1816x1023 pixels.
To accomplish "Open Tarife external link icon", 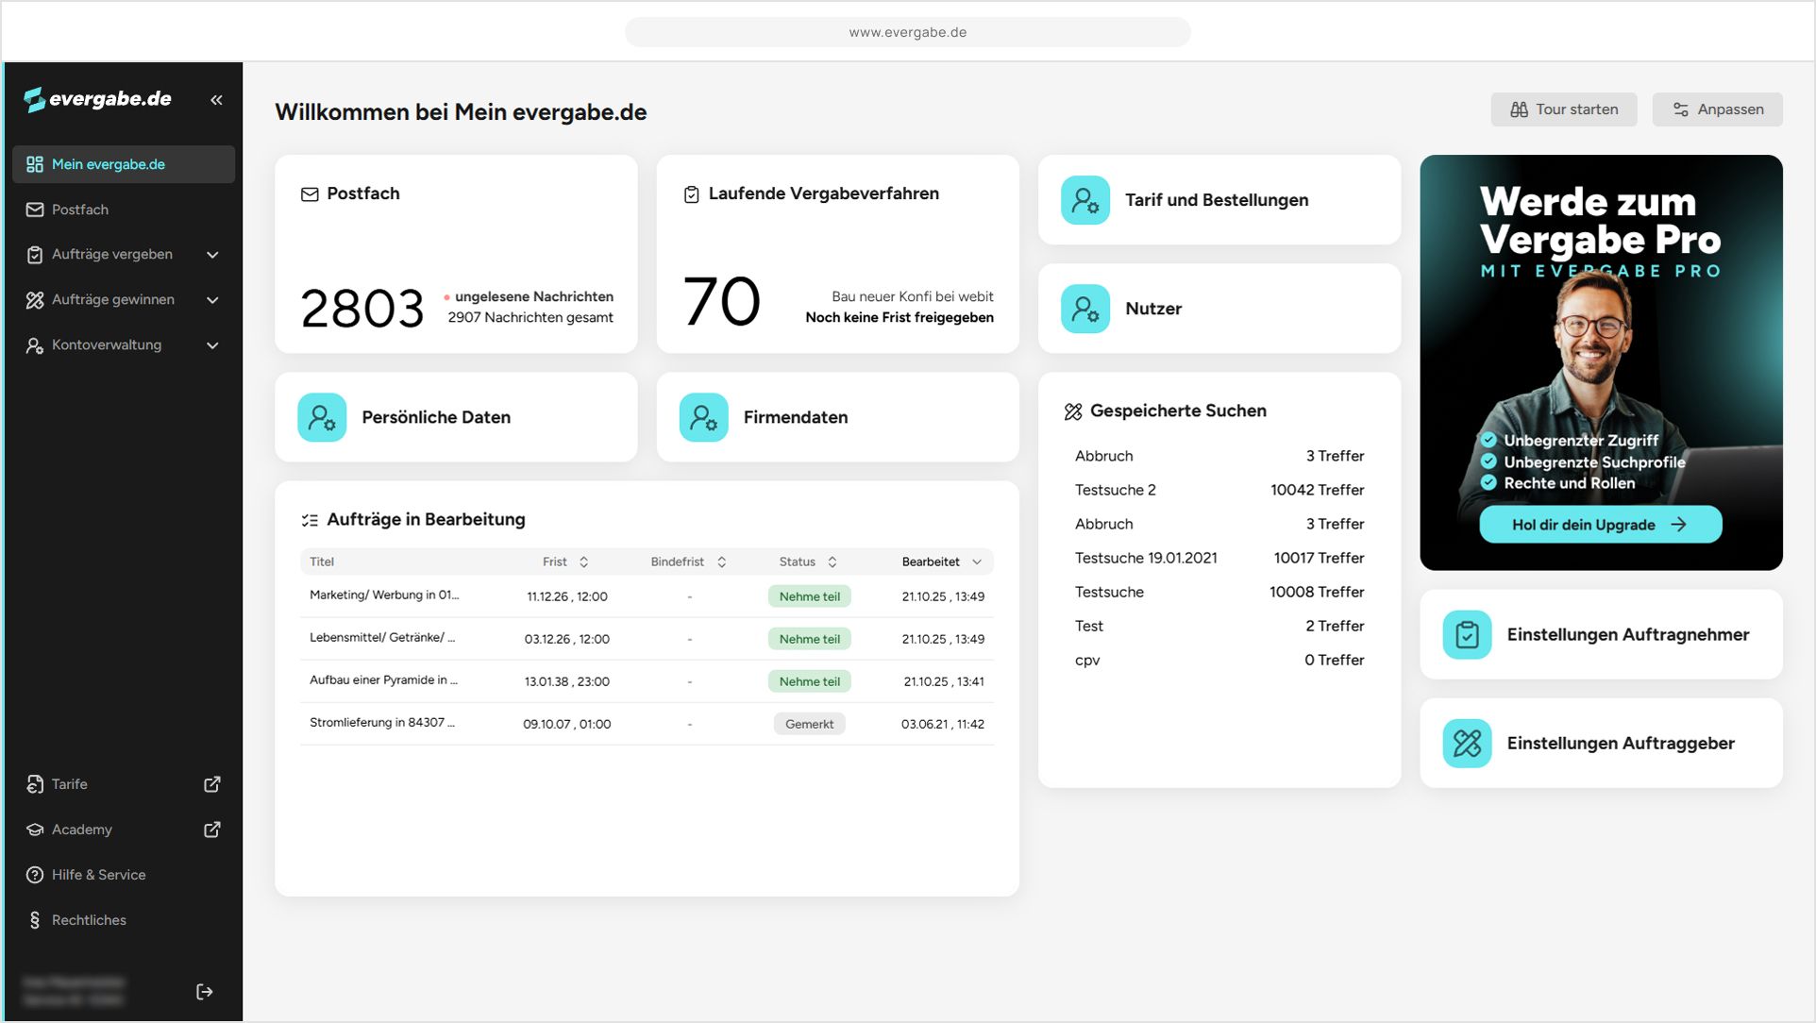I will pos(212,784).
